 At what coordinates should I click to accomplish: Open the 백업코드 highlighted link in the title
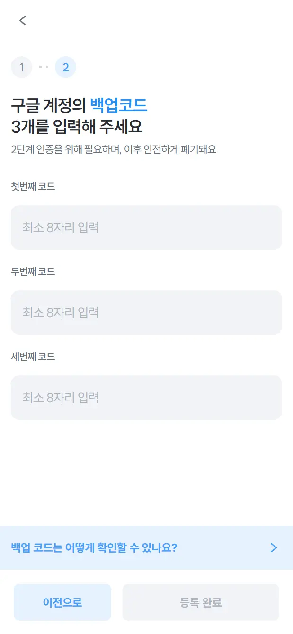tap(119, 106)
